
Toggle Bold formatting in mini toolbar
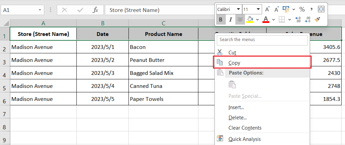tap(221, 19)
